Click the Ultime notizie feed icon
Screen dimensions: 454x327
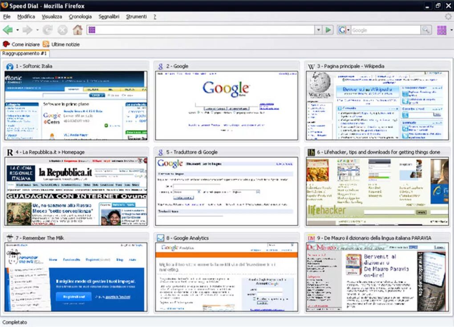tap(46, 44)
